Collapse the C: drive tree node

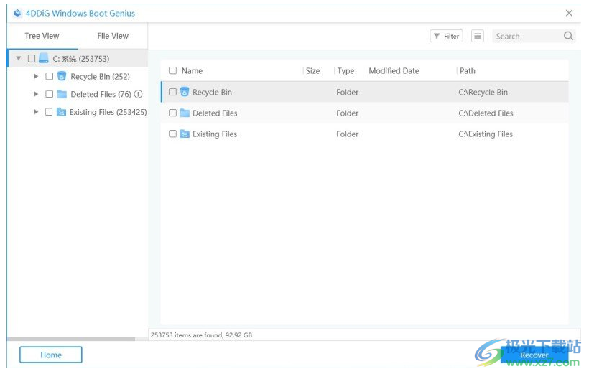tap(19, 59)
